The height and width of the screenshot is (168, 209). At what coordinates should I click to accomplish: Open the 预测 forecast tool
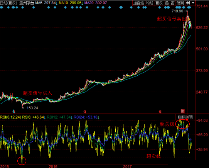pyautogui.click(x=180, y=3)
